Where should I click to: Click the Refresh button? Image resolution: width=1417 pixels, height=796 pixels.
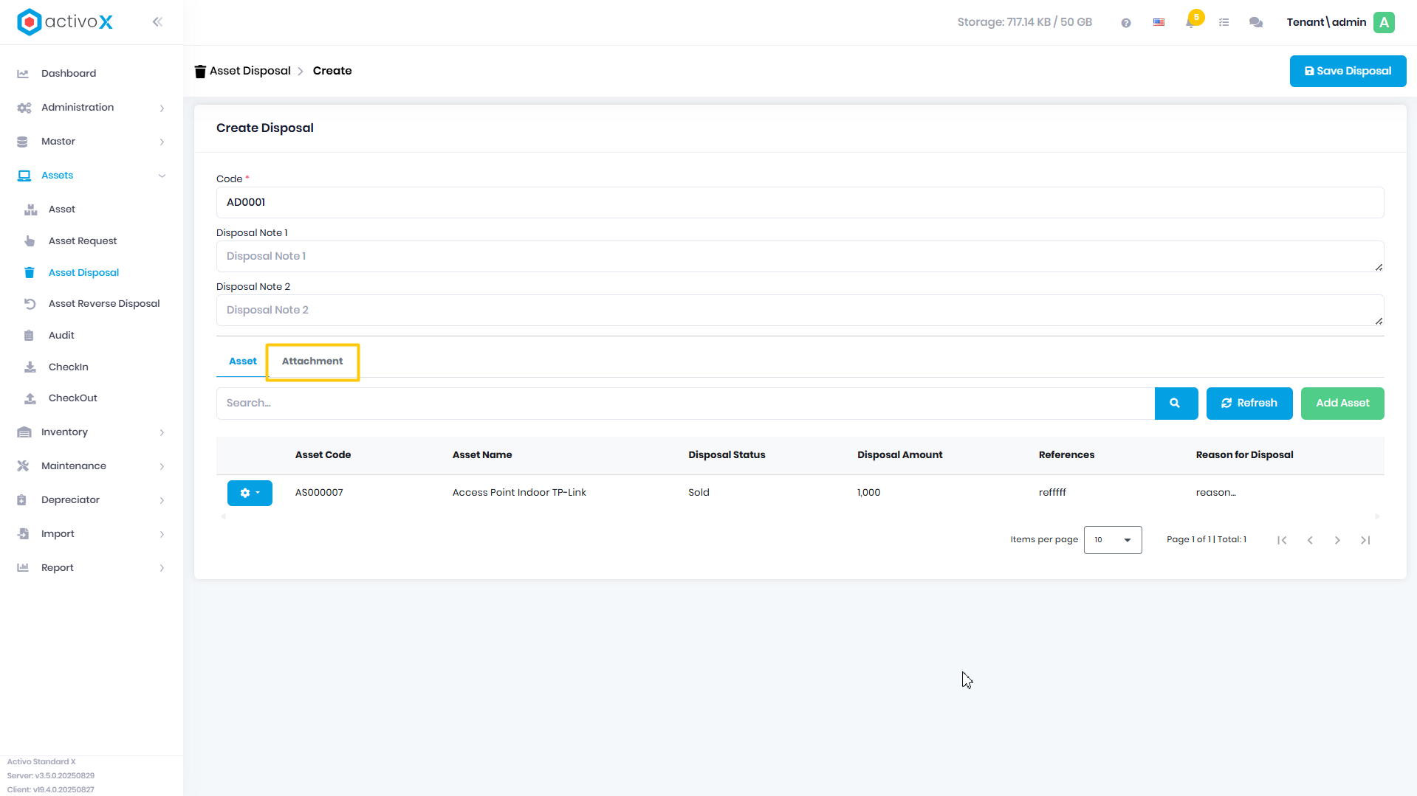pyautogui.click(x=1249, y=404)
